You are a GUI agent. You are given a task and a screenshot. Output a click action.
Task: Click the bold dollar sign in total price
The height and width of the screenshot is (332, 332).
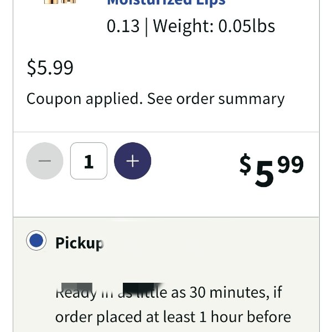pyautogui.click(x=245, y=164)
